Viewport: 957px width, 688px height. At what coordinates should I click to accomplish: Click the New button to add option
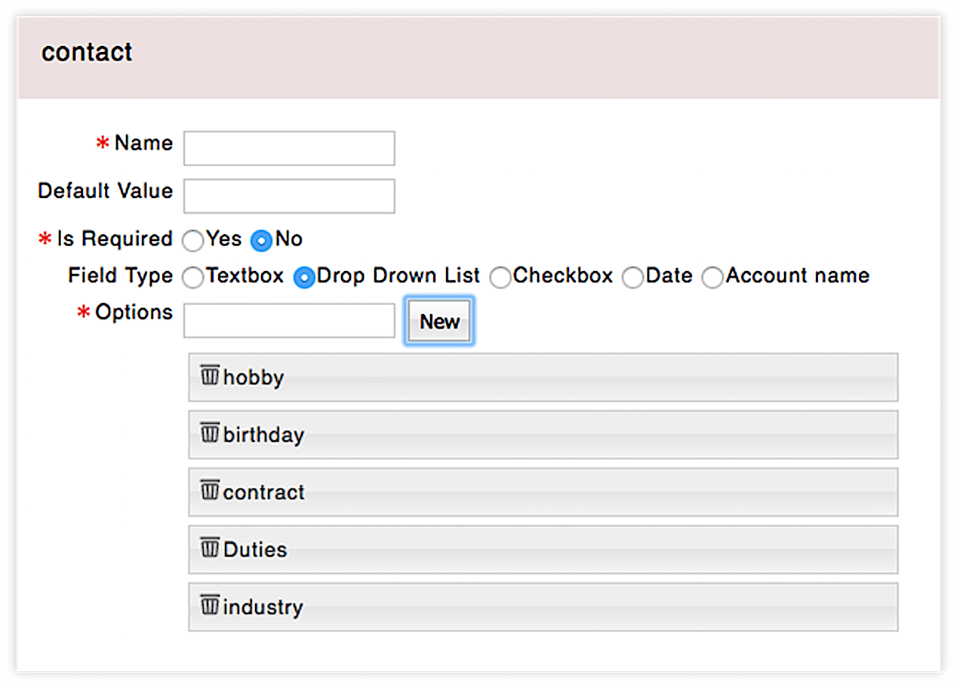pyautogui.click(x=439, y=322)
